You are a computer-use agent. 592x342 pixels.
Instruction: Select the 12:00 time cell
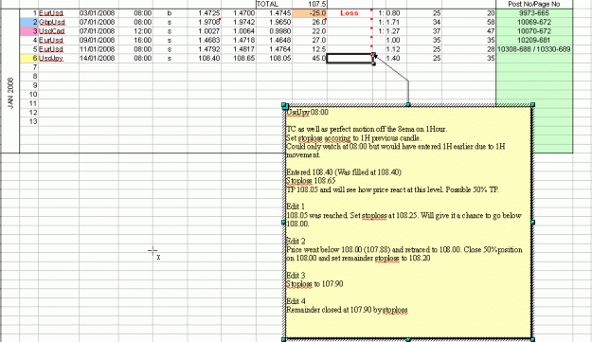pos(135,31)
